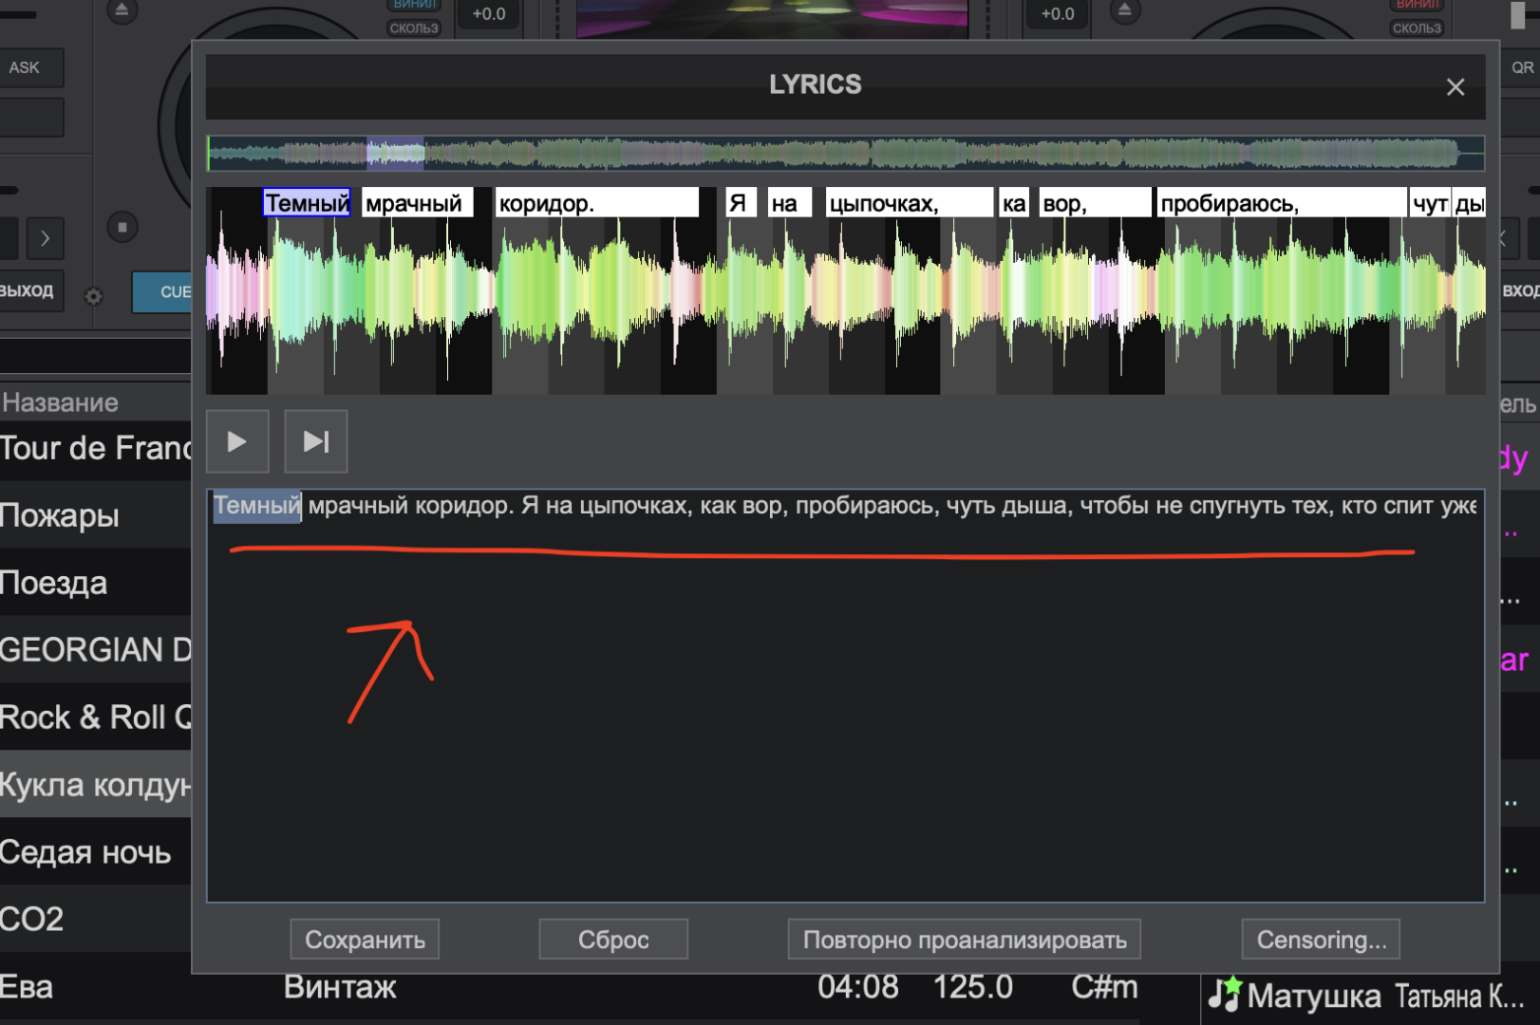Eject track from left deck
The image size is (1540, 1025).
click(x=122, y=11)
